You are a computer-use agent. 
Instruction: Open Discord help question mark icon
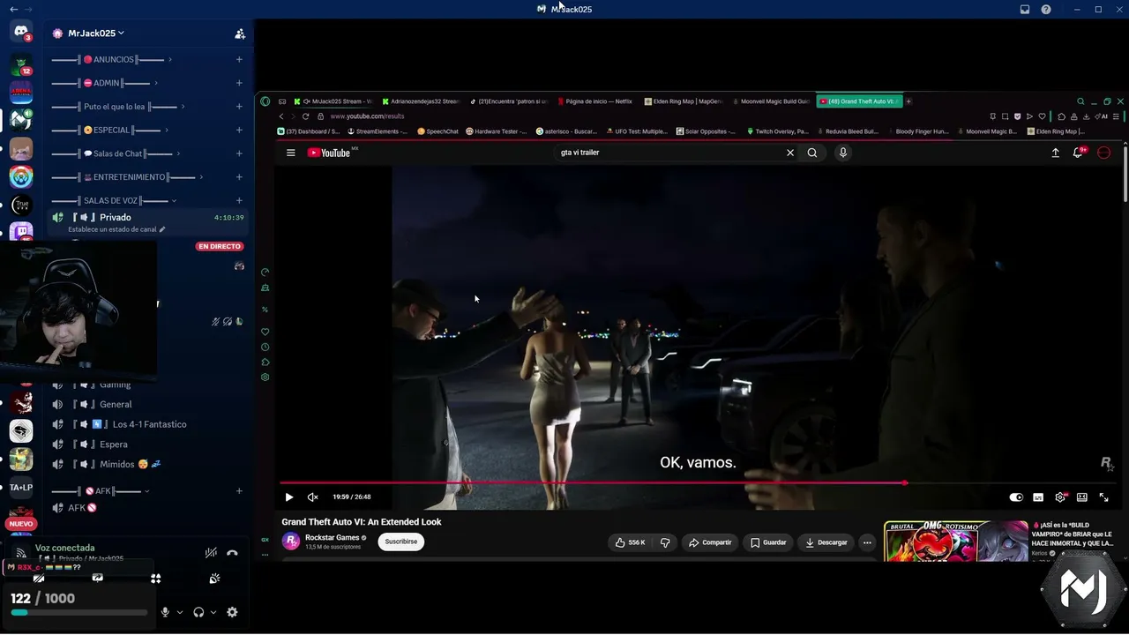1046,10
